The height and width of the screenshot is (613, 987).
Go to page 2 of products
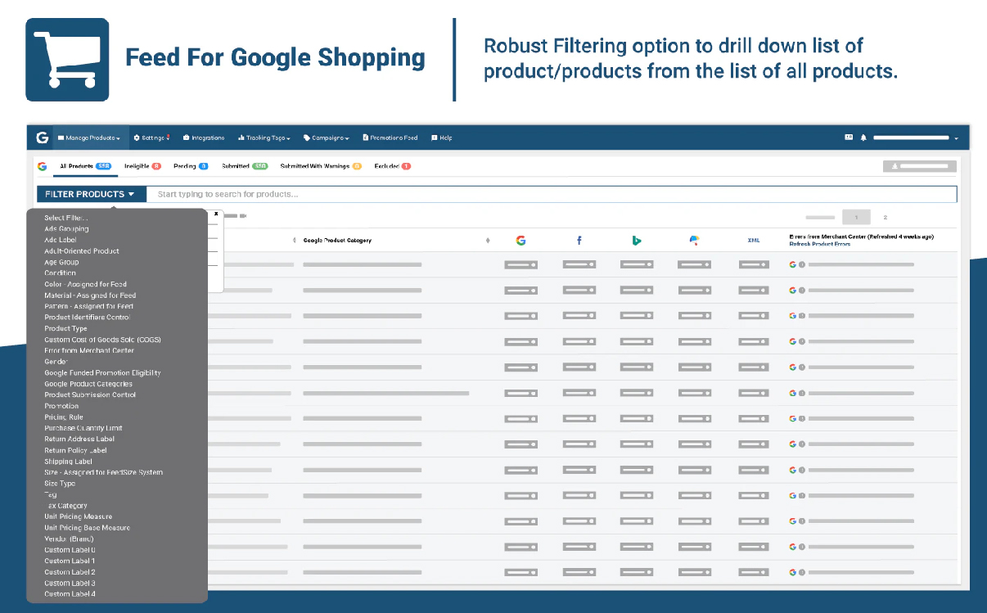point(885,218)
